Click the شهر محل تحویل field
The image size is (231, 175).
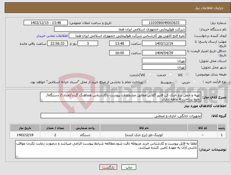[164, 67]
